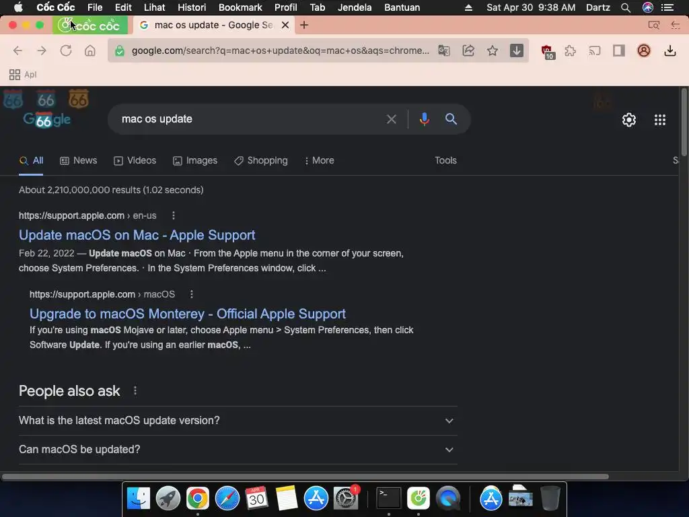Open the File menu
This screenshot has height=517, width=689.
click(x=95, y=7)
